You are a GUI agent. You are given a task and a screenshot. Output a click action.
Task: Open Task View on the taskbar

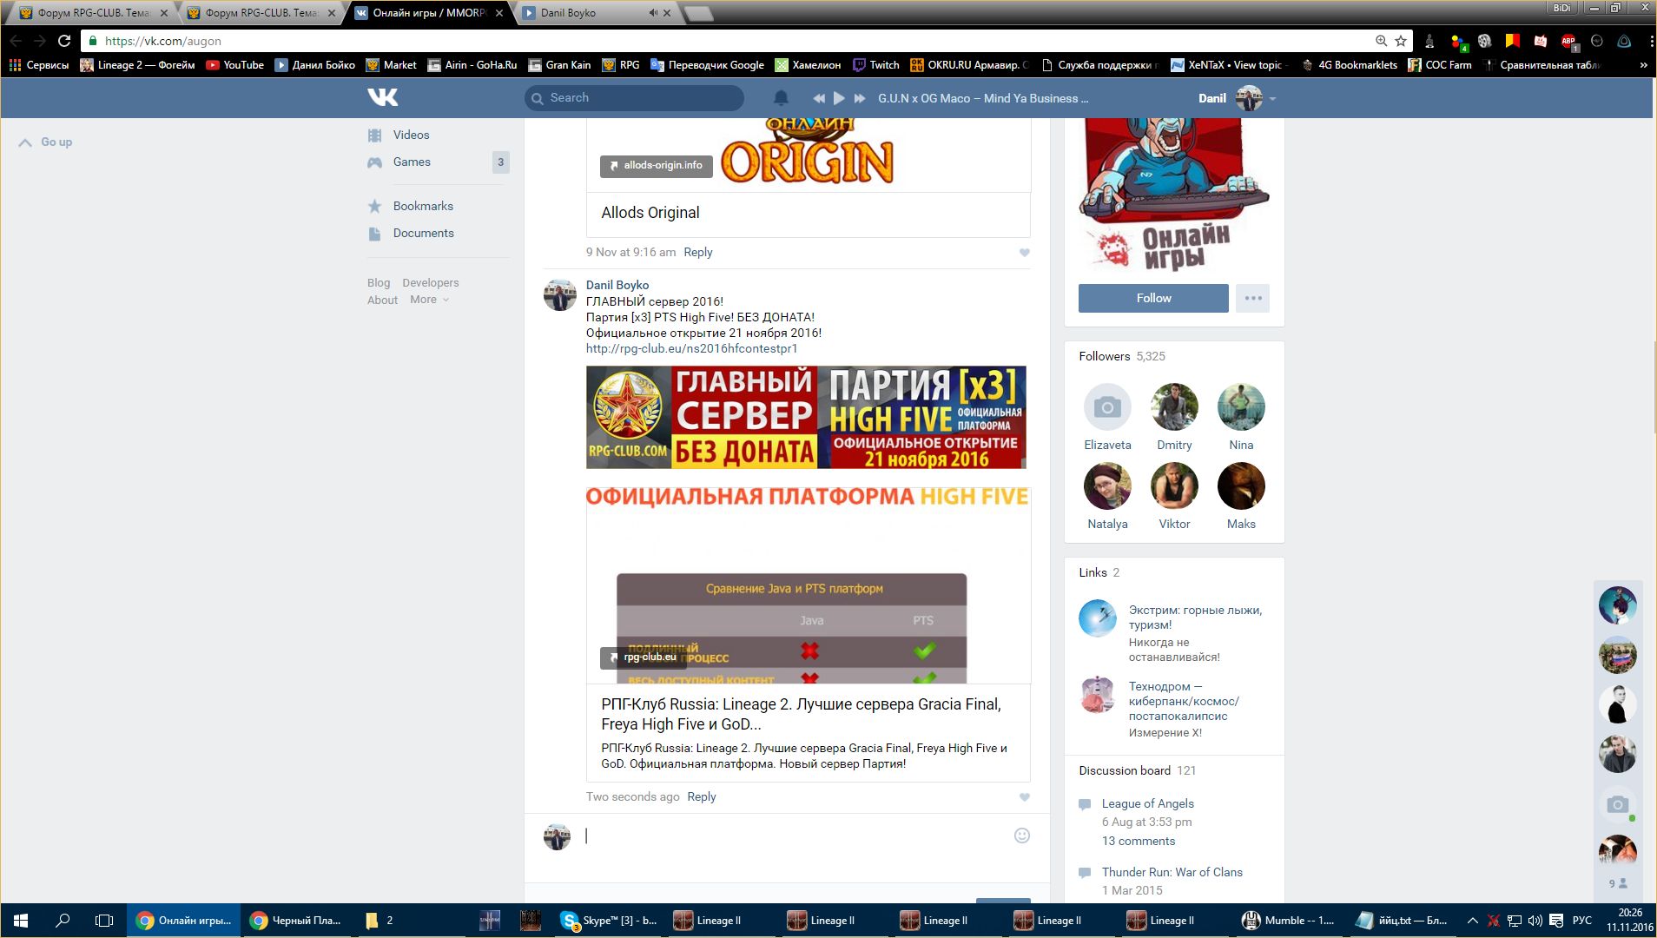(104, 921)
